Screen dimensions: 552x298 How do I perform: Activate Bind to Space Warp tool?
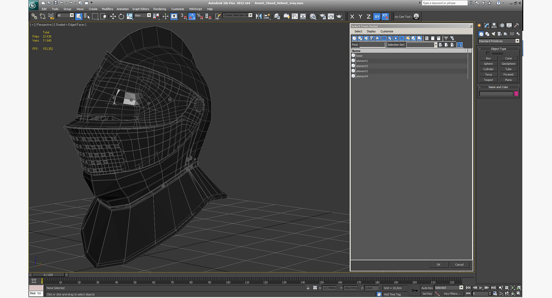(x=51, y=16)
